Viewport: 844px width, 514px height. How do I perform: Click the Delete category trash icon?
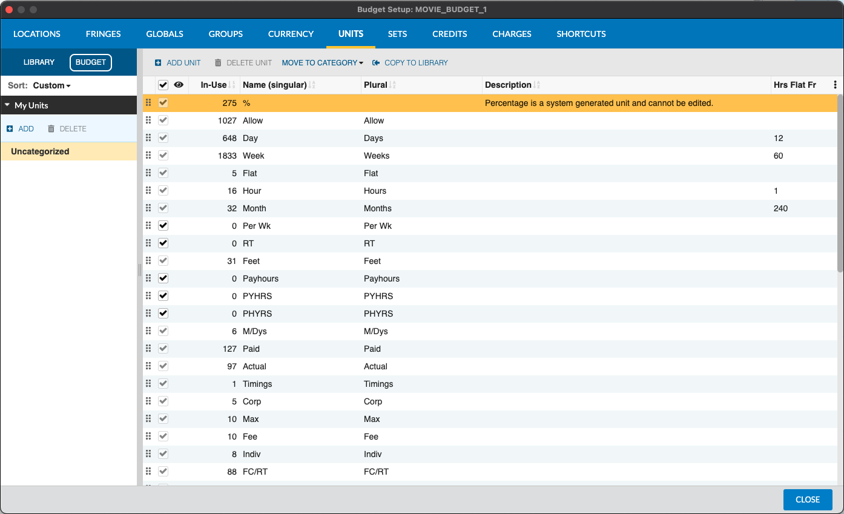51,129
